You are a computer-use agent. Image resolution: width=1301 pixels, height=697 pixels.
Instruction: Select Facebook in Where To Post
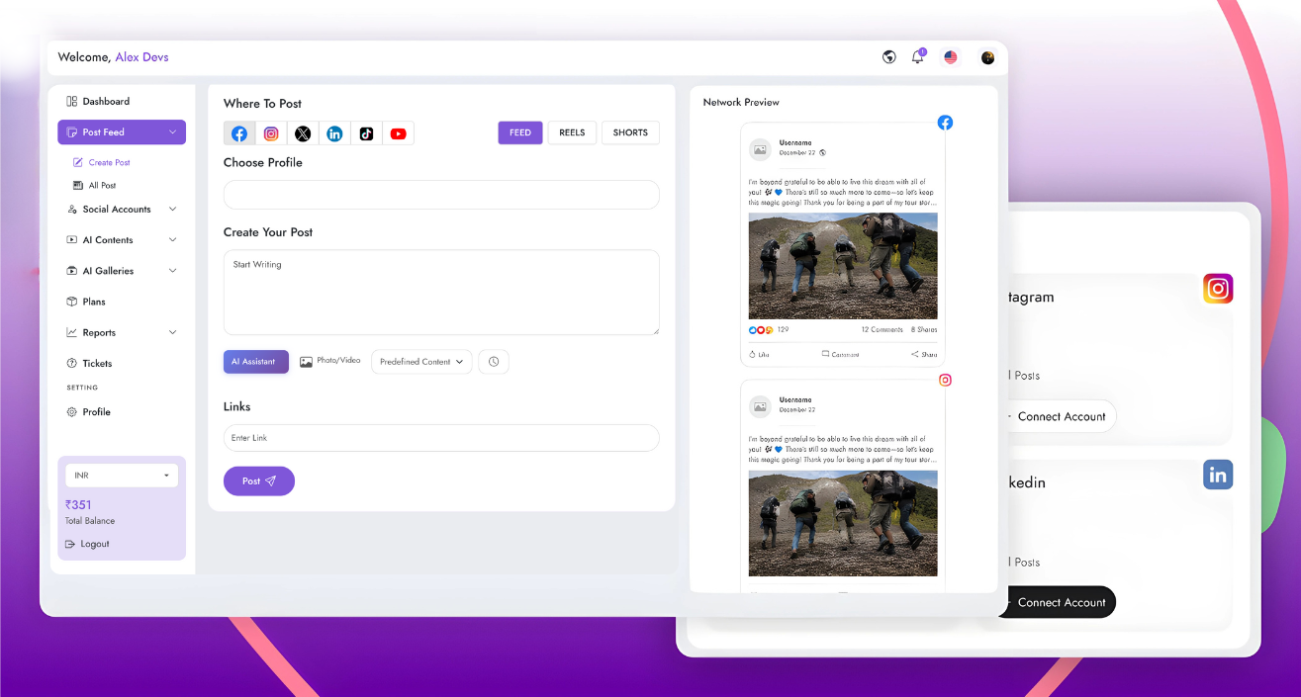pyautogui.click(x=239, y=133)
